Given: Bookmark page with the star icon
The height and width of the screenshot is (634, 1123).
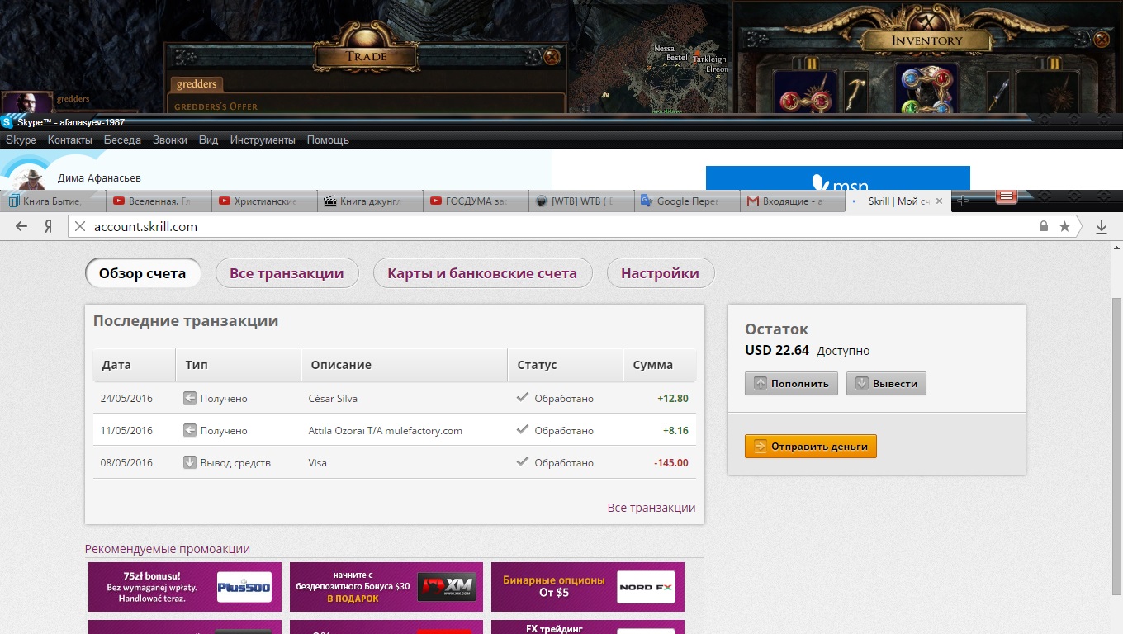Looking at the screenshot, I should [x=1065, y=226].
